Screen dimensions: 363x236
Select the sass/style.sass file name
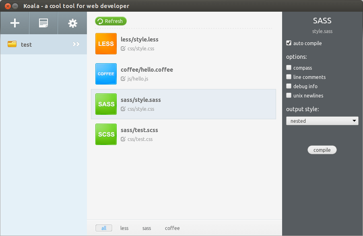pos(141,100)
